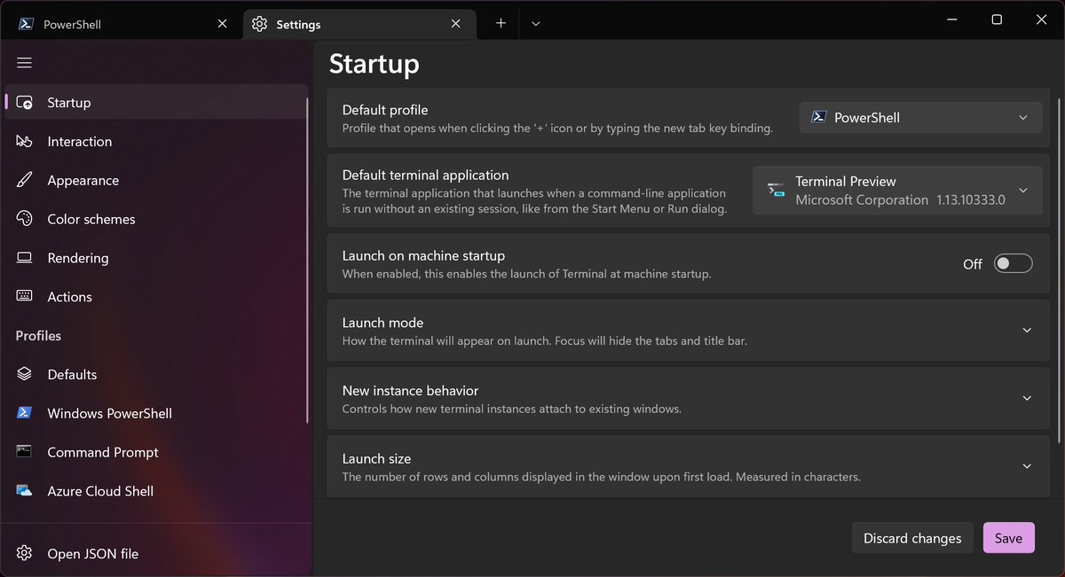Open the new tab profiles dropdown arrow
Viewport: 1065px width, 577px height.
(536, 24)
